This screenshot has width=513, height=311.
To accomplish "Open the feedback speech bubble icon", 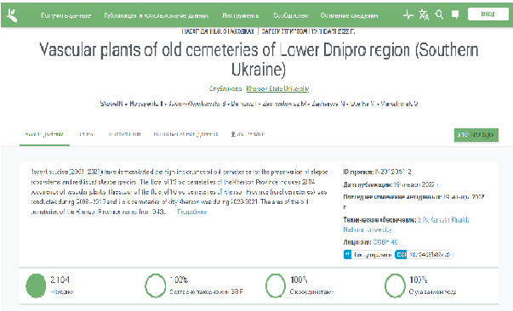I will click(455, 14).
